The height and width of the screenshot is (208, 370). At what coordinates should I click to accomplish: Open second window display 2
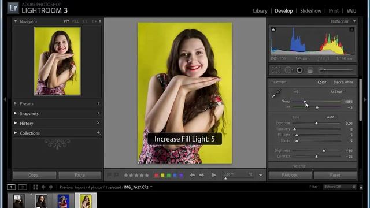click(x=23, y=187)
